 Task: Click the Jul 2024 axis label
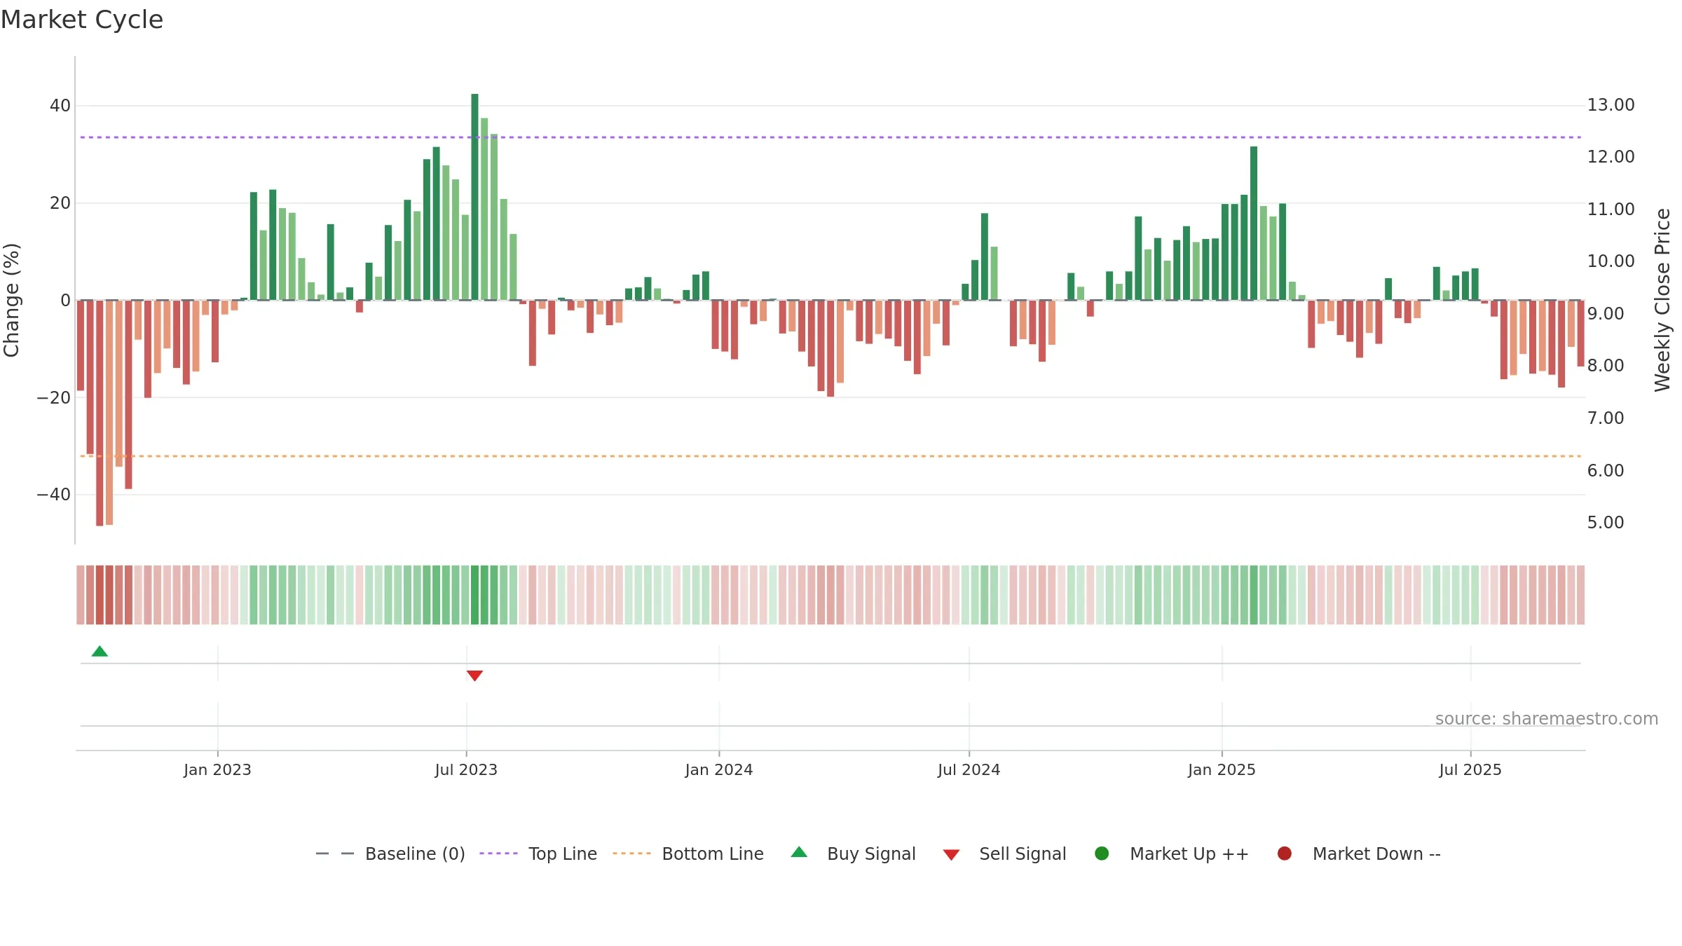[969, 769]
